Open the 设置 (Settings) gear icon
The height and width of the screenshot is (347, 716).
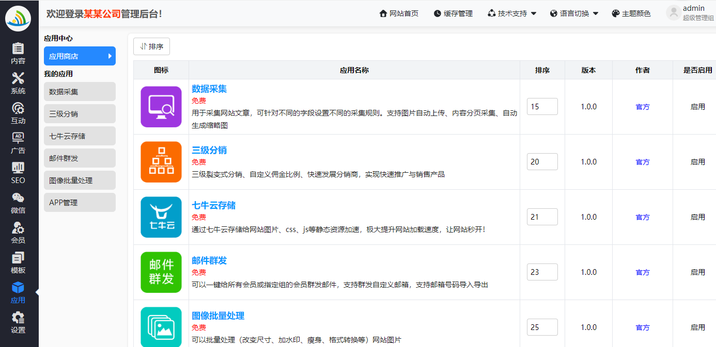18,323
